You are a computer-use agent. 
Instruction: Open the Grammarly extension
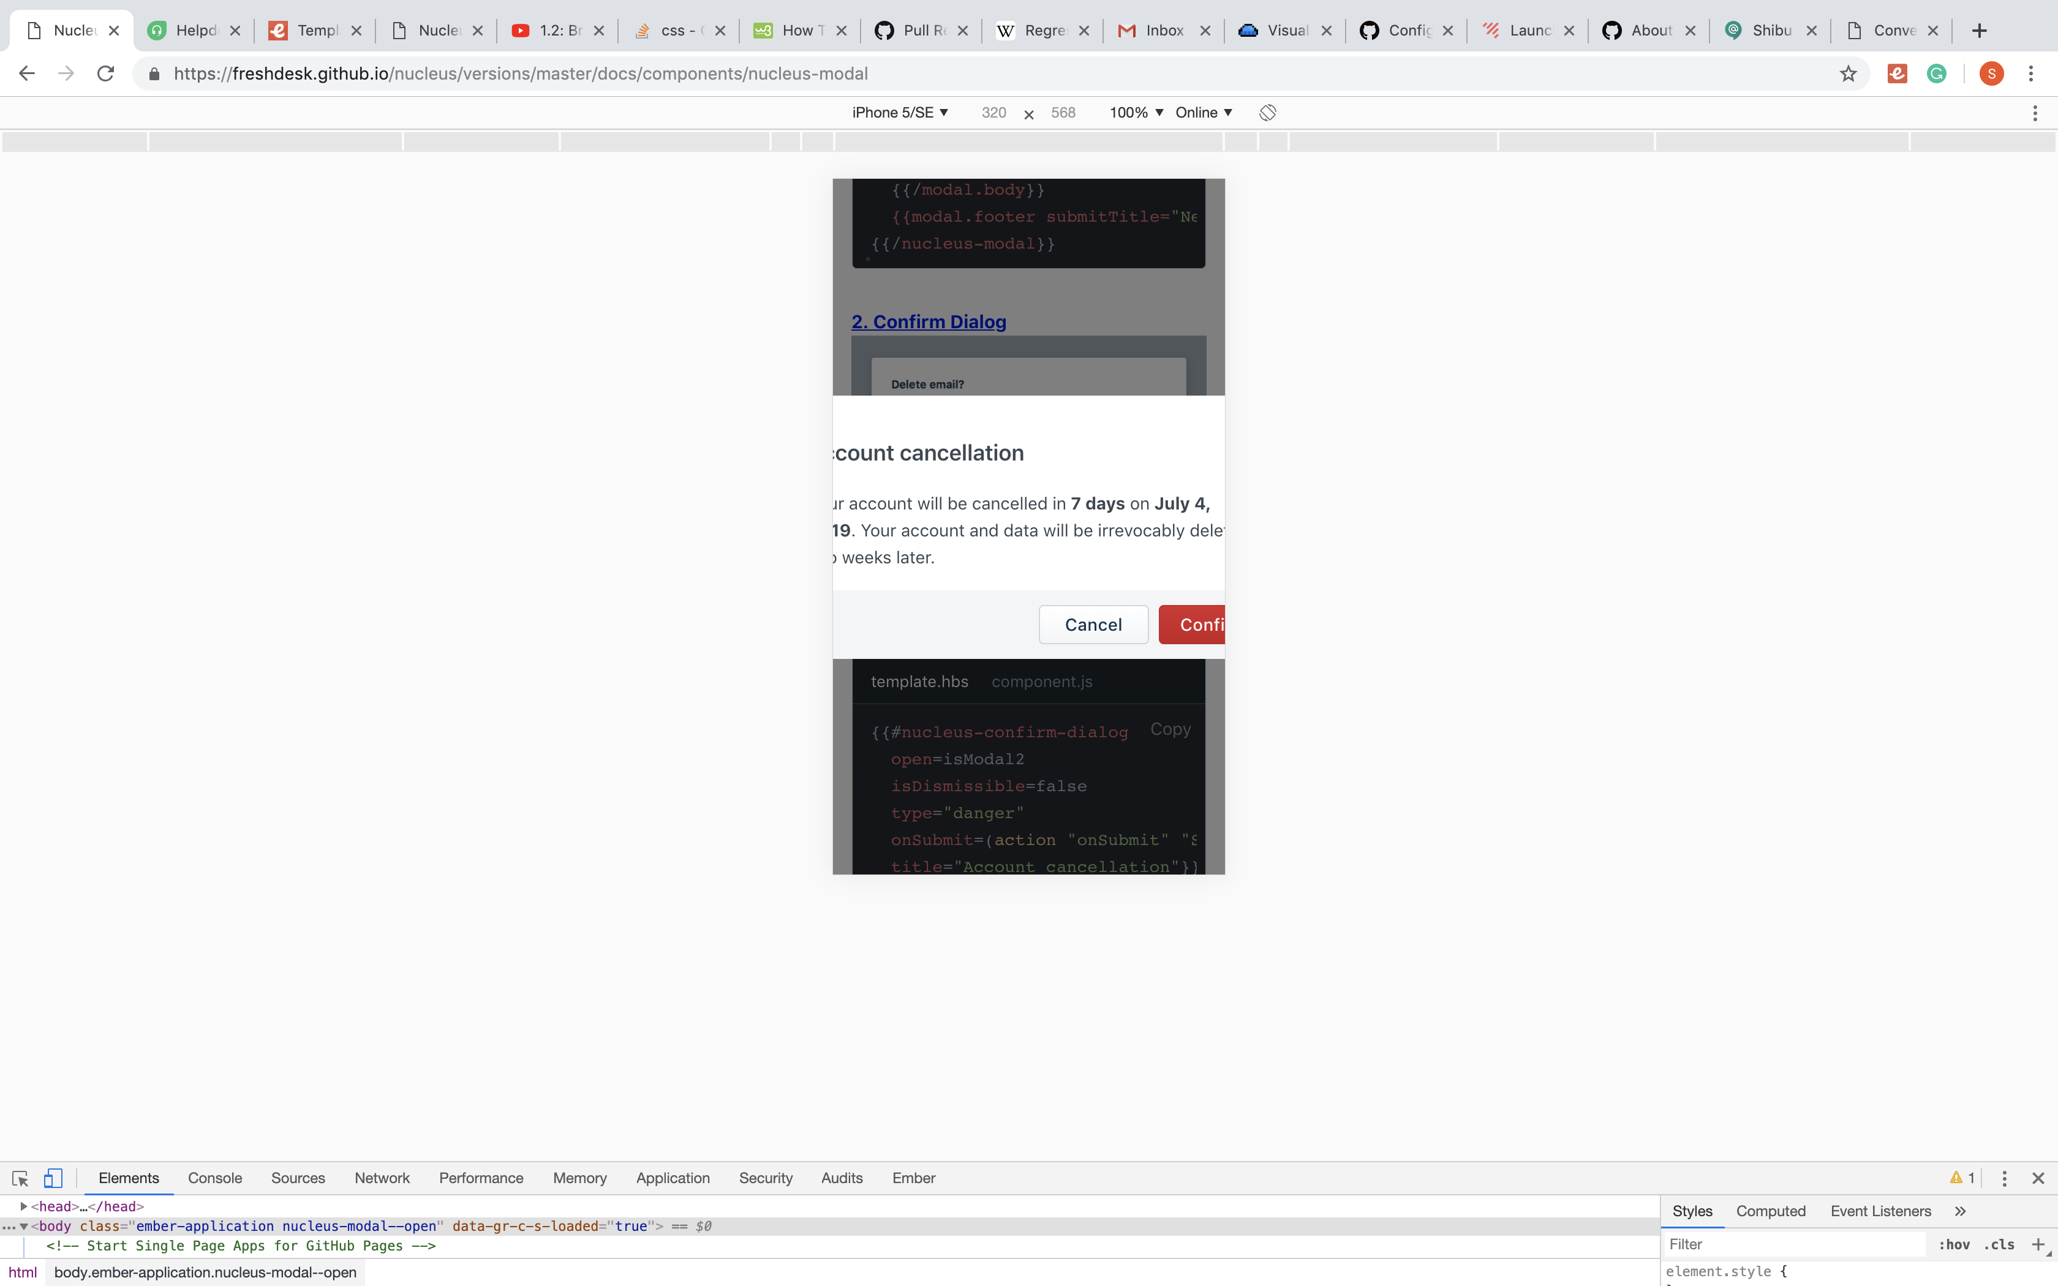(x=1937, y=73)
